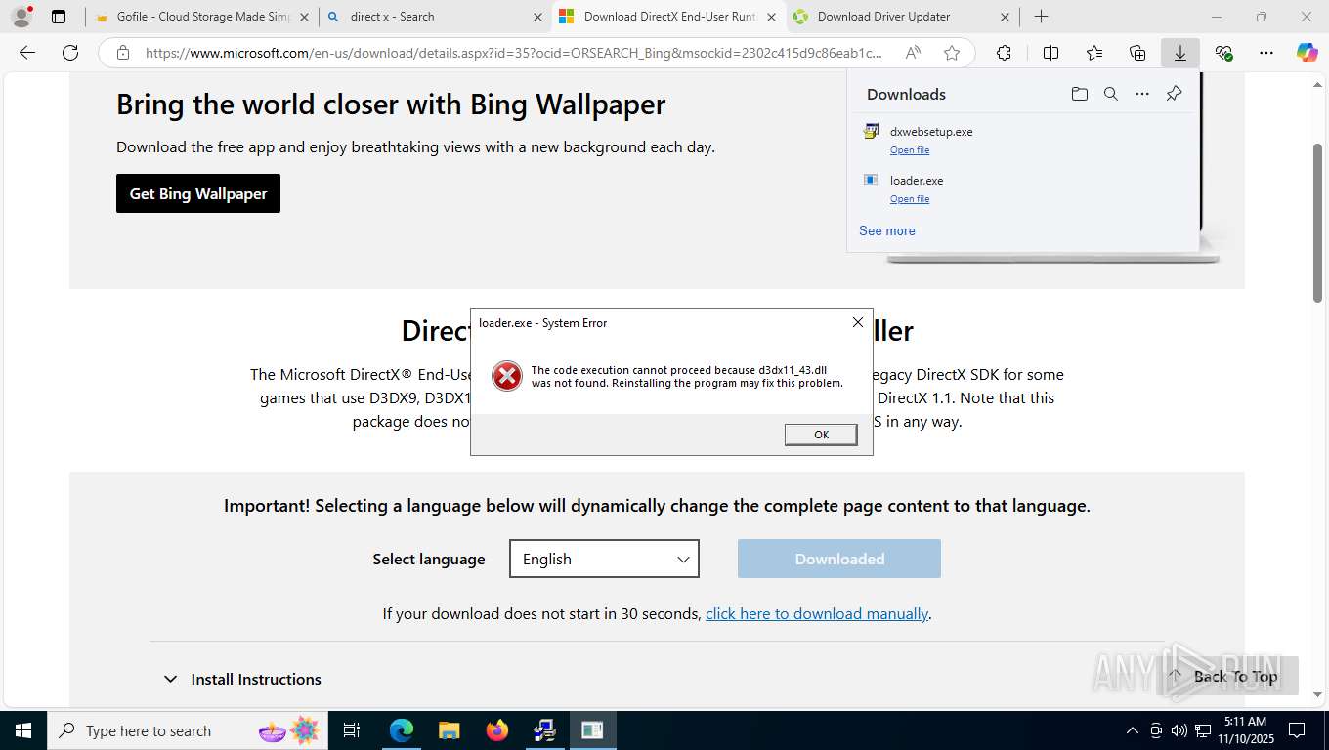Screen dimensions: 1329x750
Task: Switch to the Gofile Cloud Storage tab
Action: click(x=203, y=17)
